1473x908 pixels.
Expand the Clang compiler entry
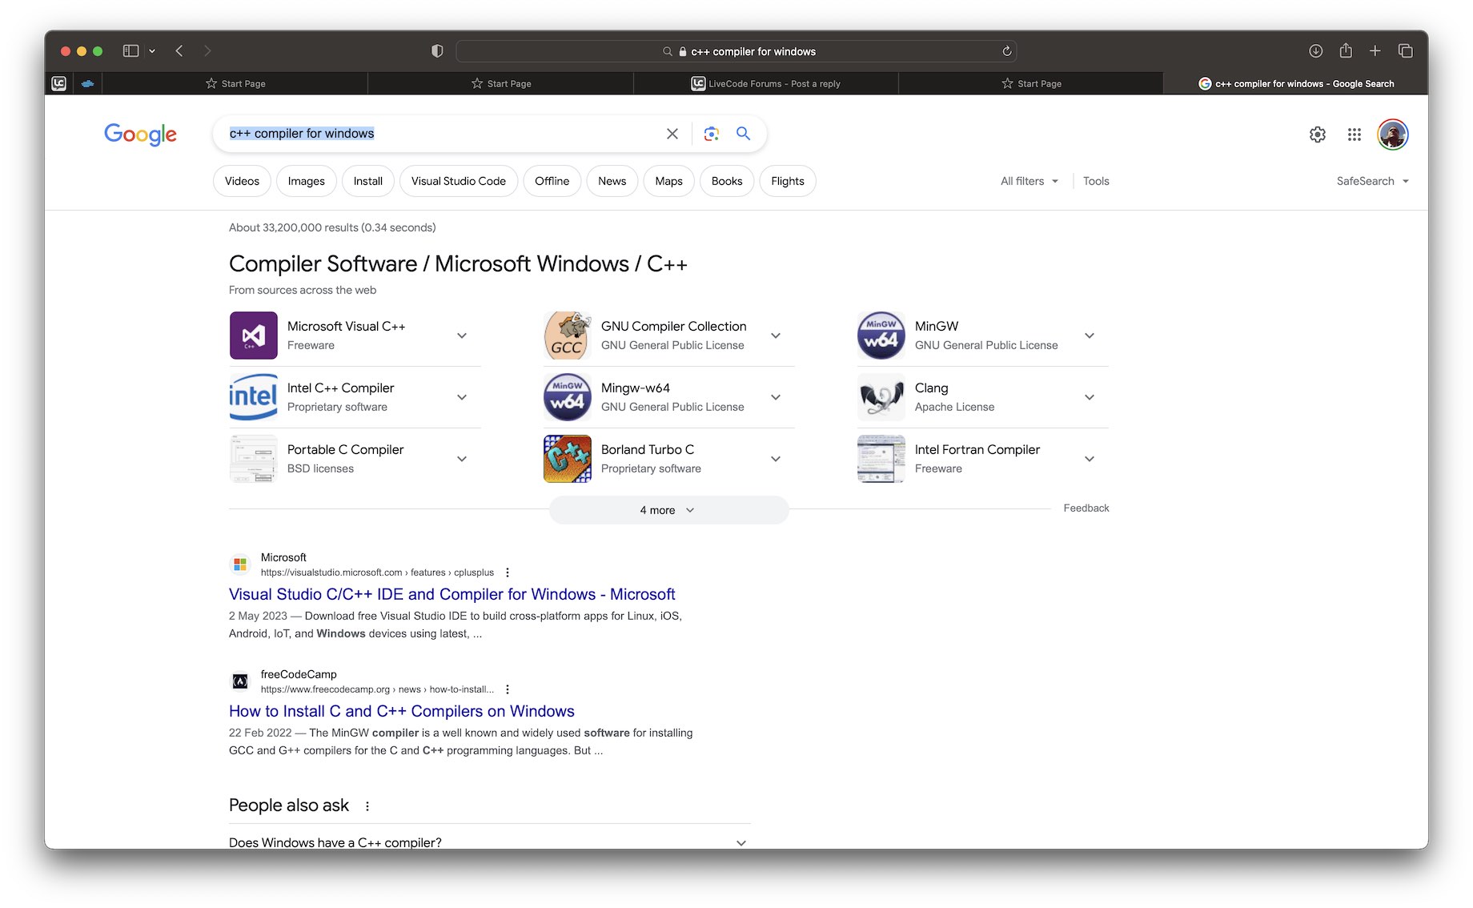[1089, 397]
